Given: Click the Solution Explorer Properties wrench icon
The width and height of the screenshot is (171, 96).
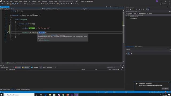Looking at the screenshot, I should click(x=146, y=9).
